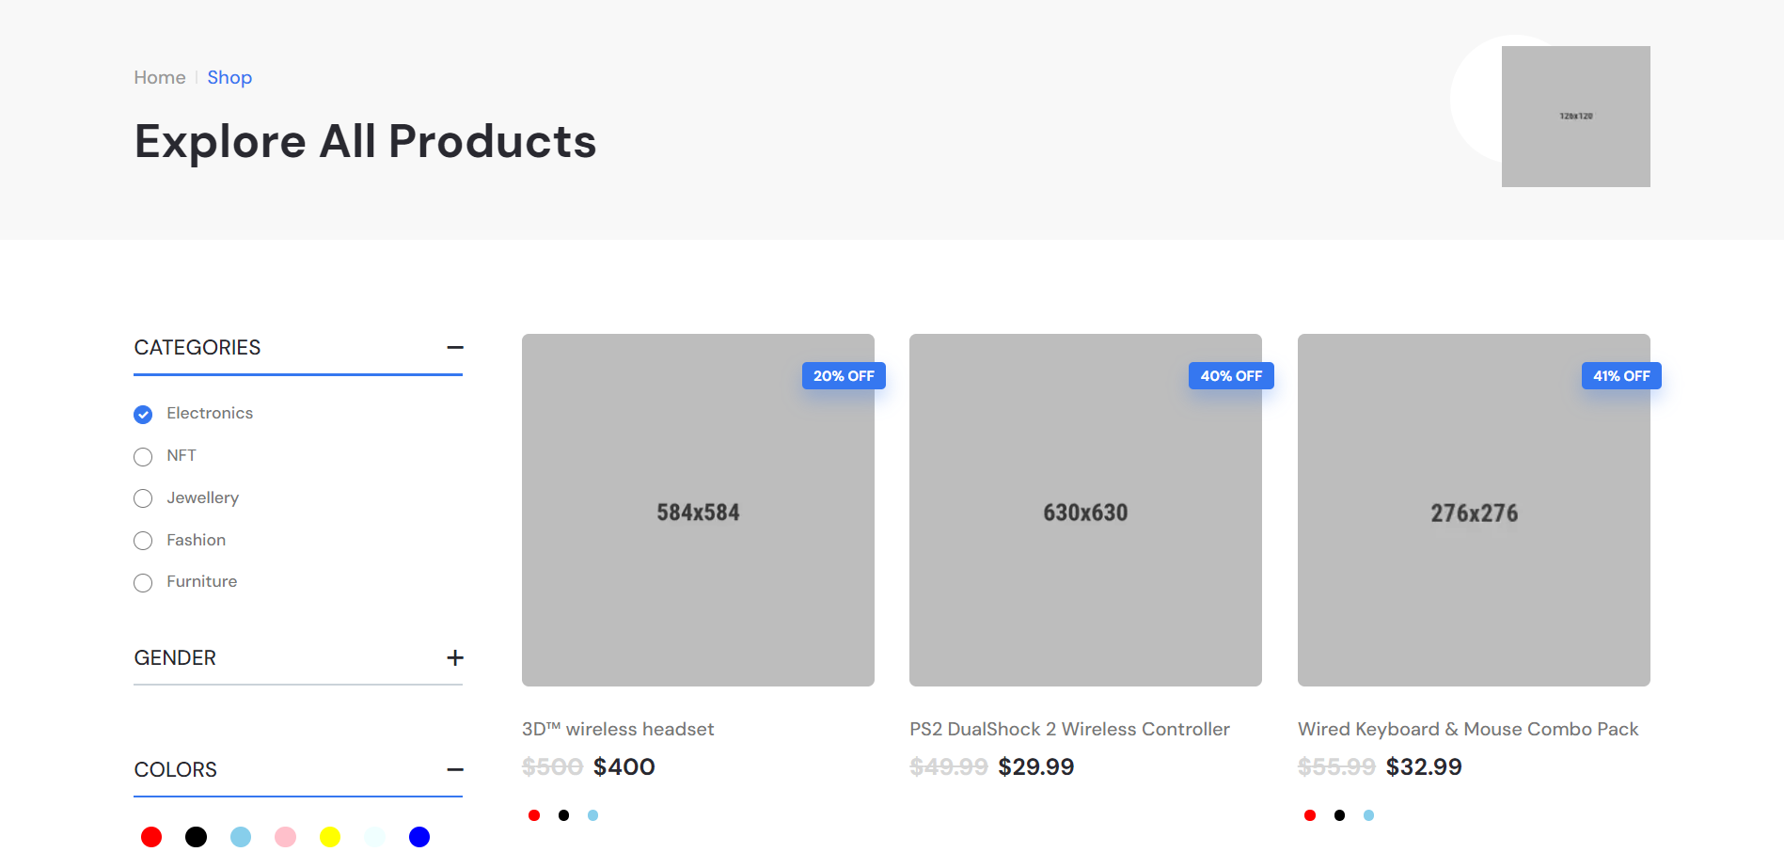Image resolution: width=1784 pixels, height=852 pixels.
Task: Select the NFT category
Action: point(143,457)
